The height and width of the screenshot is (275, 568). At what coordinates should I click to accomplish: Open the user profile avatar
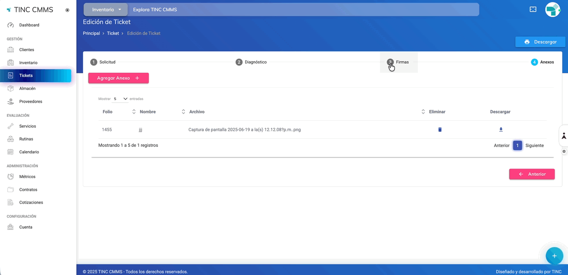552,10
